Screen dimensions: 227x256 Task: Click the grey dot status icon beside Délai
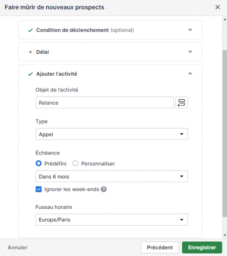tap(30, 52)
